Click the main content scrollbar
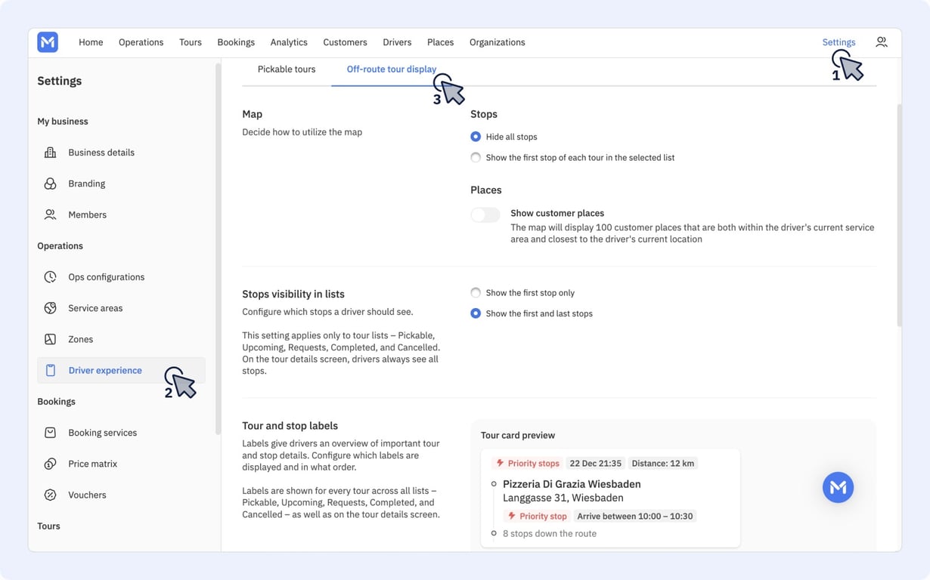 (899, 215)
